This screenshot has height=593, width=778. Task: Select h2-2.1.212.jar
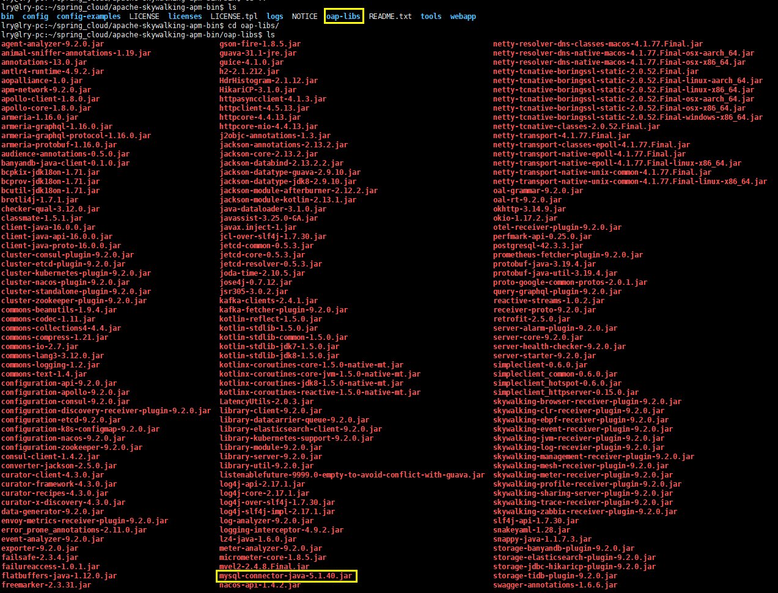249,72
